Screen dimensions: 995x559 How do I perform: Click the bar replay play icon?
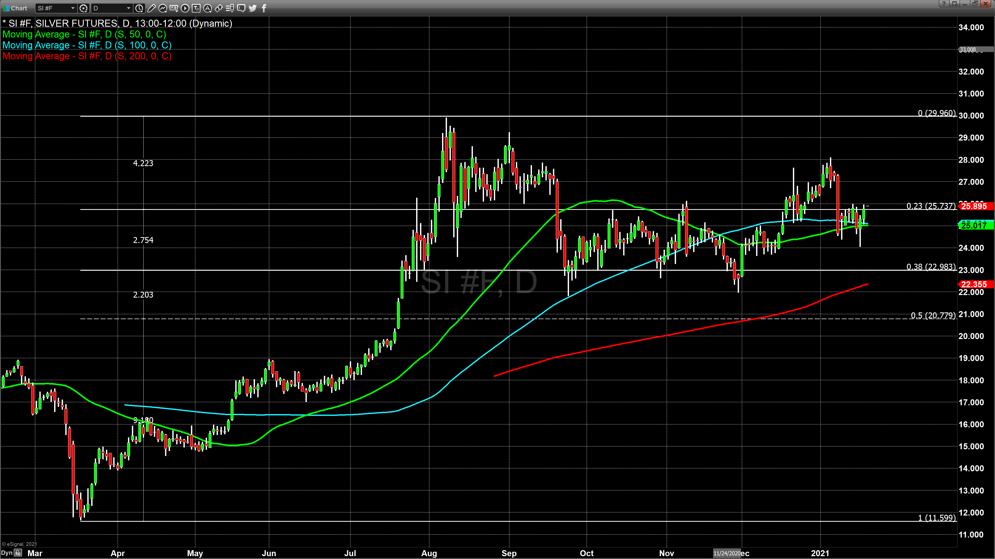(185, 8)
